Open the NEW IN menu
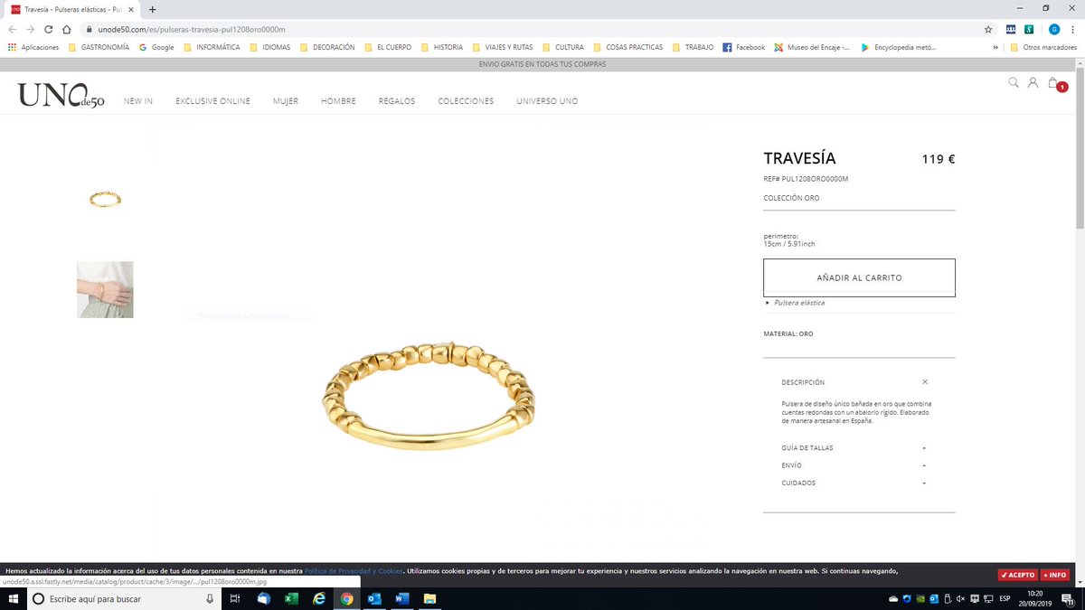Viewport: 1085px width, 610px height. pos(138,101)
